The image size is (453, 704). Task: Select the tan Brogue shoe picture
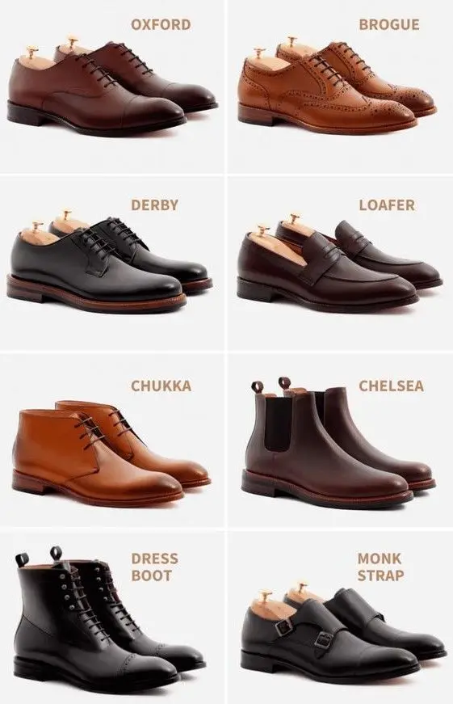click(337, 86)
